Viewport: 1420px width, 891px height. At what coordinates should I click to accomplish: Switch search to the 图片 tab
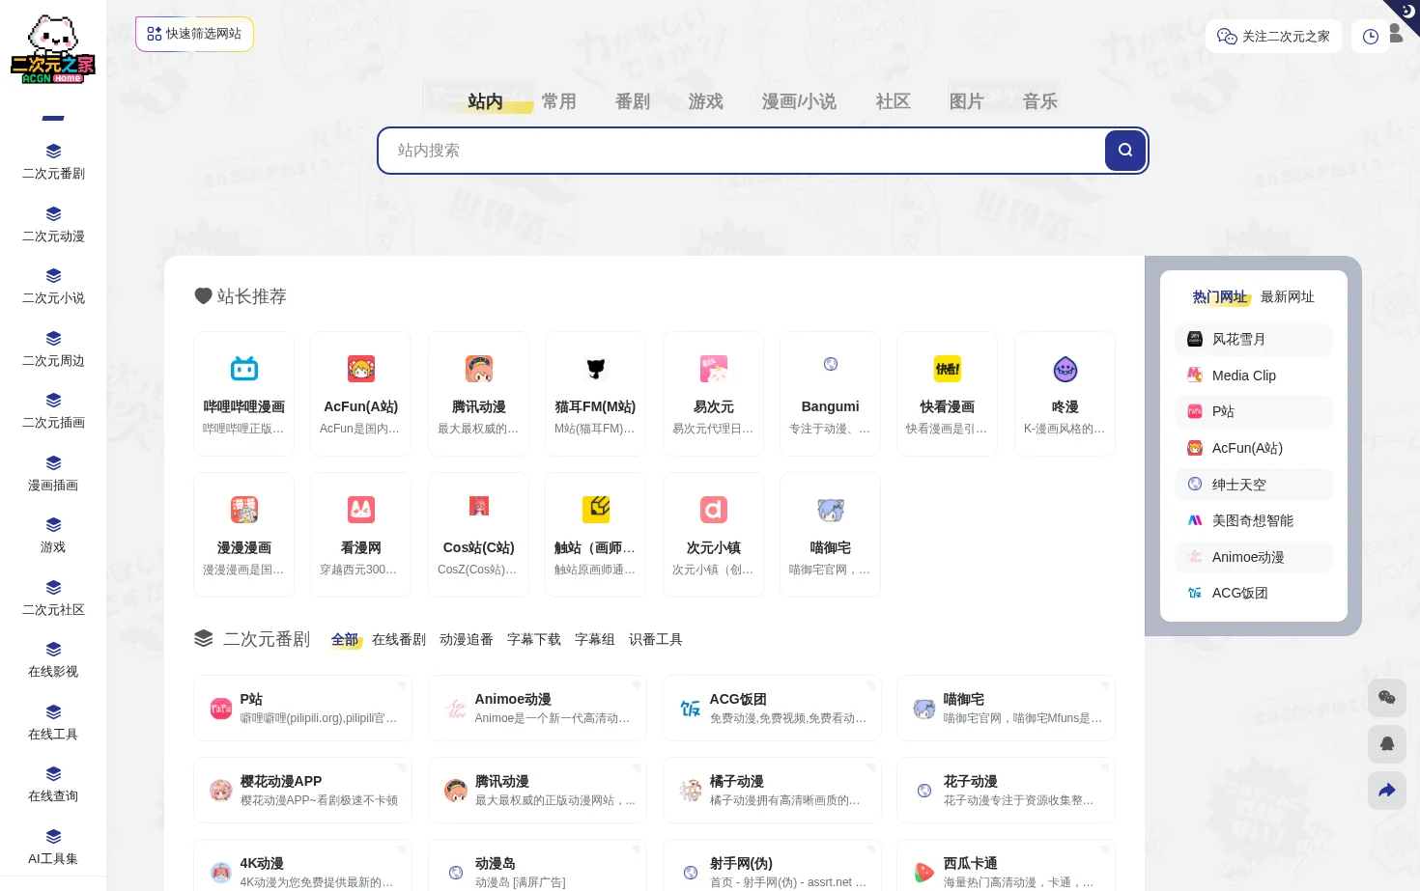pos(966,101)
